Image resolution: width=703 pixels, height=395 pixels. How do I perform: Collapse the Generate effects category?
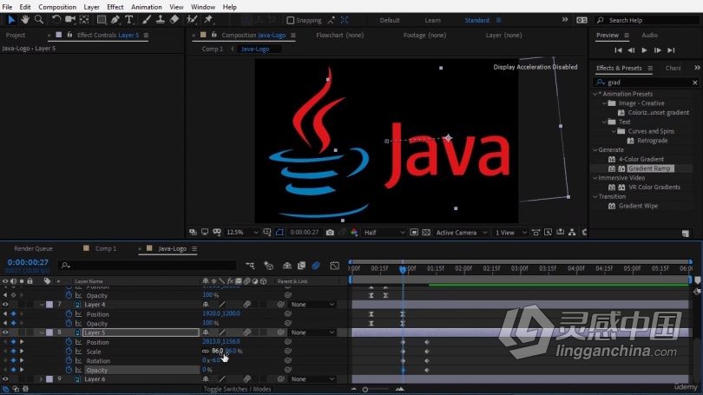point(595,149)
